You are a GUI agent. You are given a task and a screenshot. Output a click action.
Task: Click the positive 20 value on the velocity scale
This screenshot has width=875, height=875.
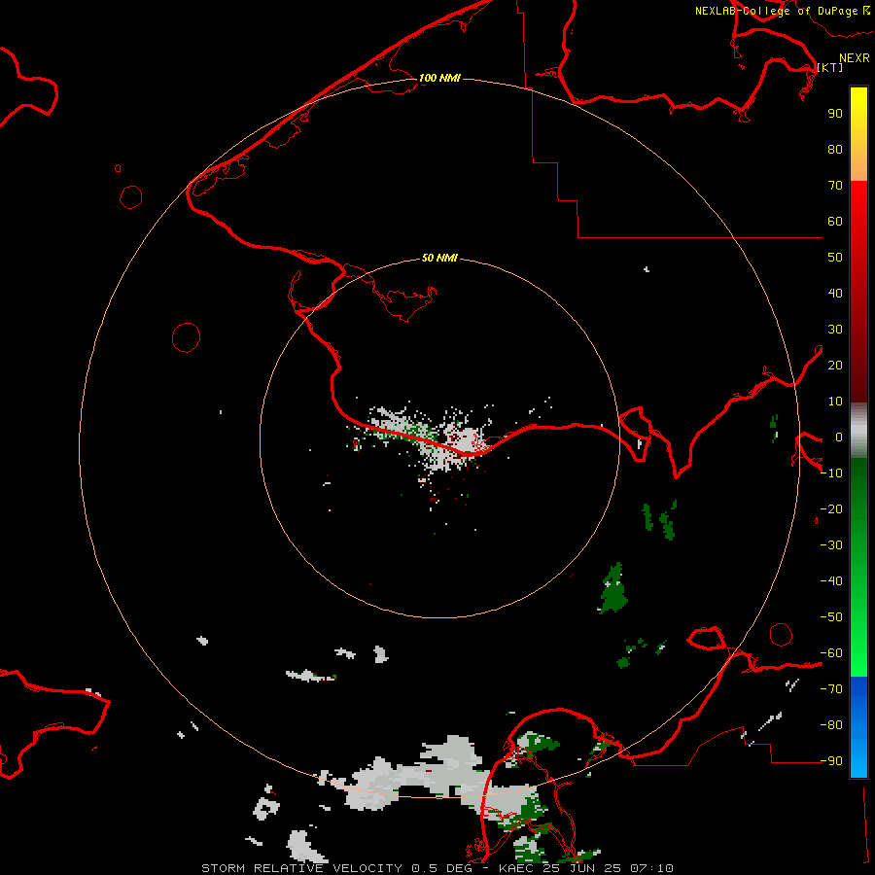coord(835,366)
